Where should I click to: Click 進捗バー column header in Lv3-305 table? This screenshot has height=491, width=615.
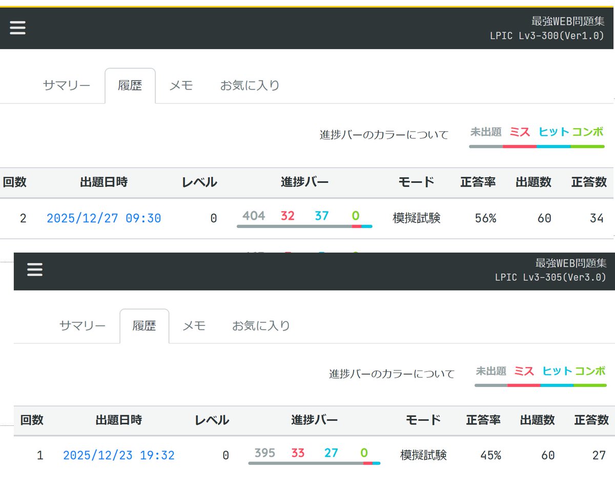point(315,420)
